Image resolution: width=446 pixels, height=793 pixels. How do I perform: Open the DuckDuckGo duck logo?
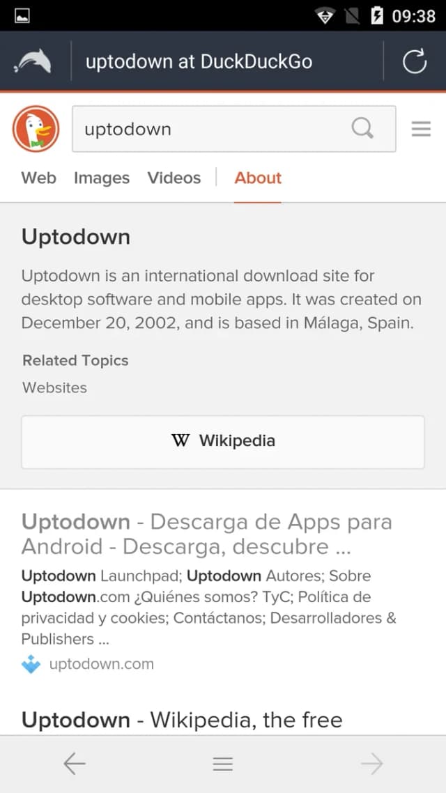36,129
